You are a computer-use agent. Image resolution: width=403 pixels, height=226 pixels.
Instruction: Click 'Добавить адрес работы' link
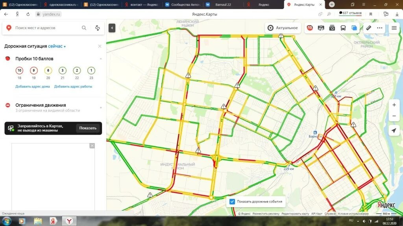click(73, 87)
